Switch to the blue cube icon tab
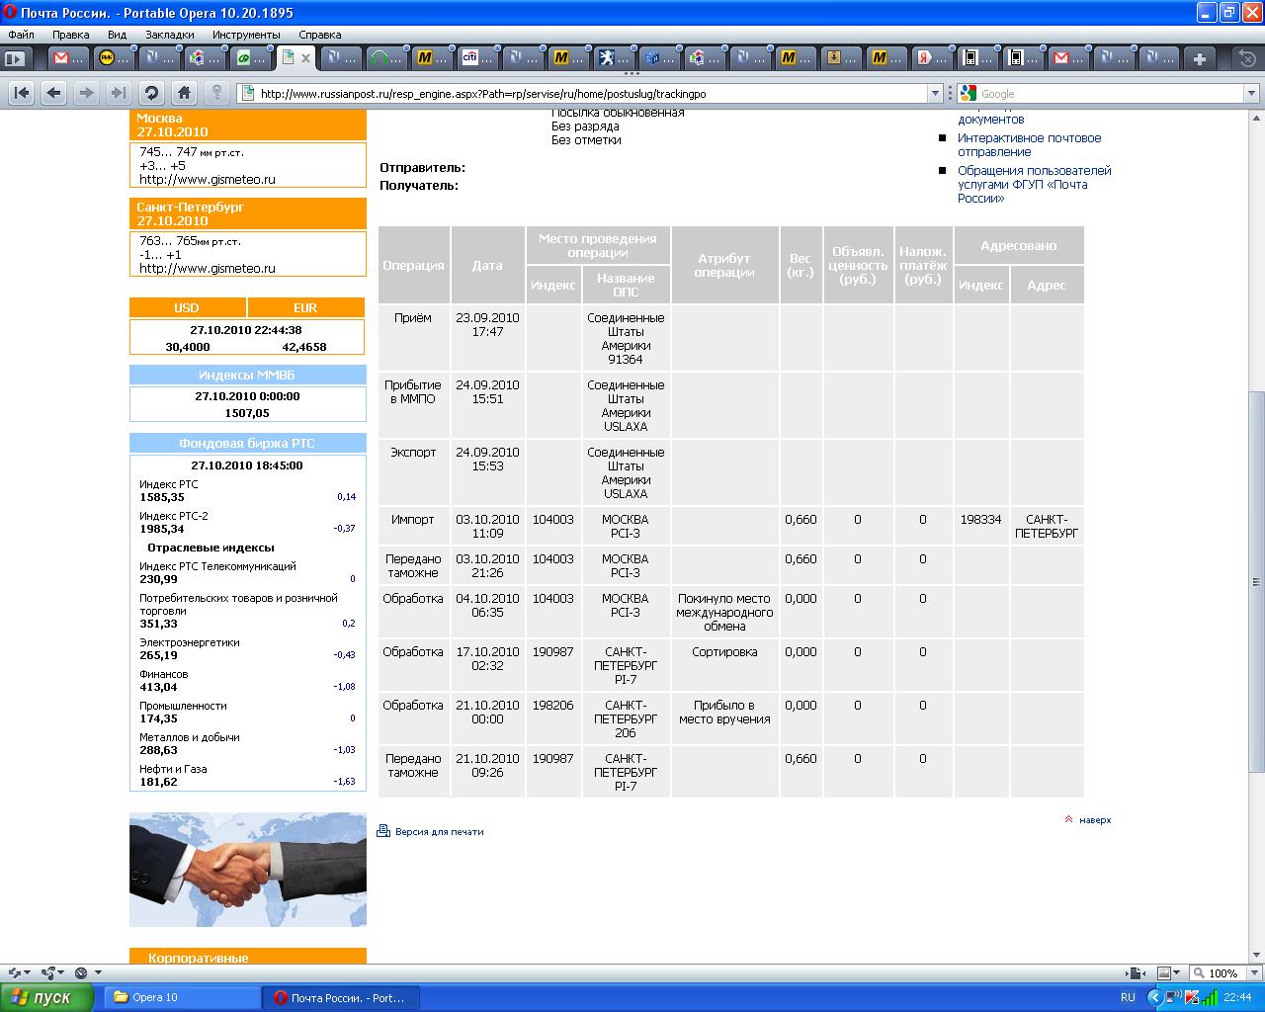The width and height of the screenshot is (1265, 1012). click(x=660, y=58)
